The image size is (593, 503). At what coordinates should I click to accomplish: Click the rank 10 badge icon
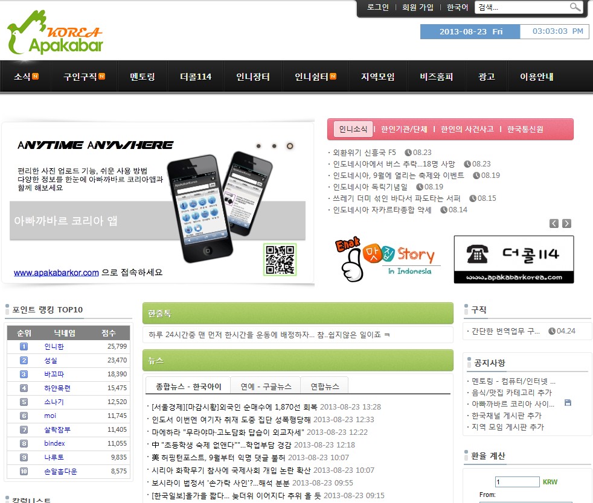[x=24, y=471]
